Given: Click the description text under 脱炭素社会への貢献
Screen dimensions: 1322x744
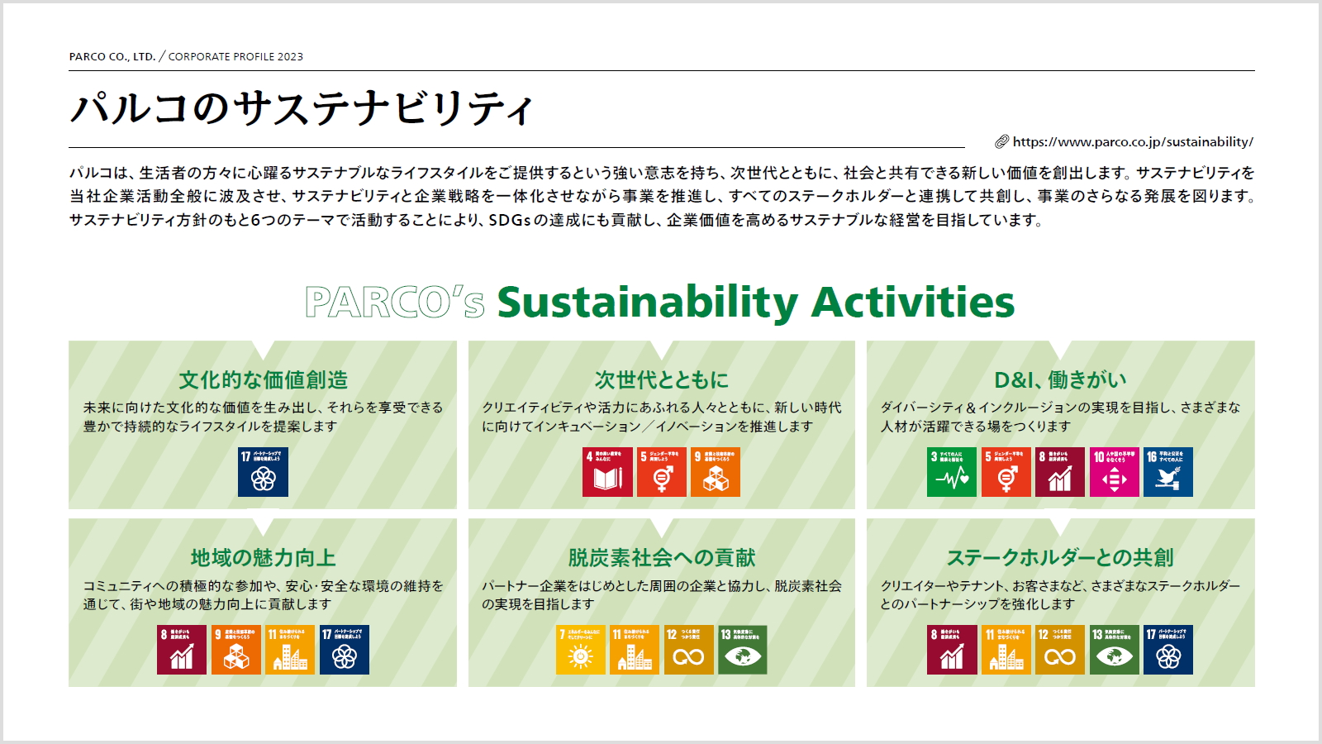Looking at the screenshot, I should coord(662,595).
